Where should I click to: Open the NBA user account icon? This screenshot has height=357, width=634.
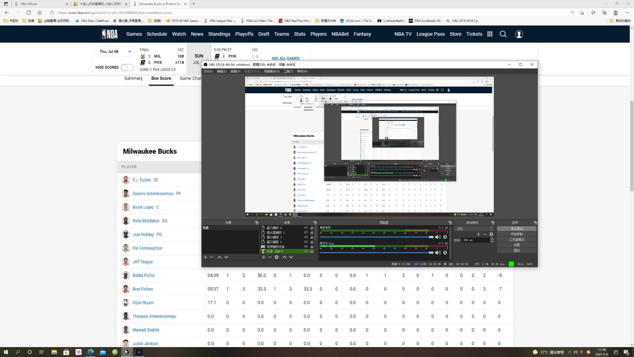click(519, 34)
